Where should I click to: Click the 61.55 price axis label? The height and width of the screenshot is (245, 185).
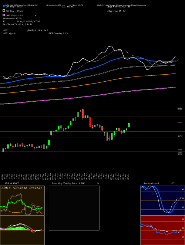(x=180, y=122)
